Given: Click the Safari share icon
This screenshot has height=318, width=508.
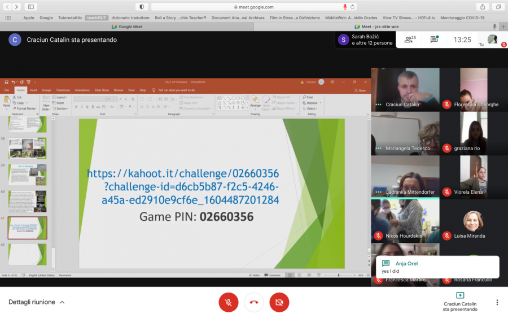Looking at the screenshot, I should [x=483, y=7].
